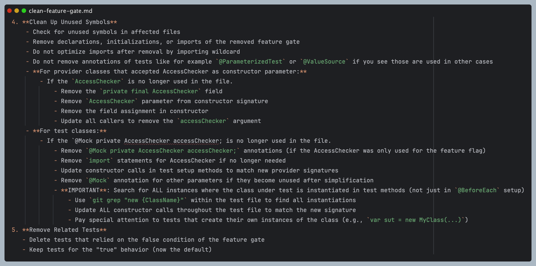The width and height of the screenshot is (536, 266).
Task: Click the yellow minimize window button
Action: tap(17, 11)
